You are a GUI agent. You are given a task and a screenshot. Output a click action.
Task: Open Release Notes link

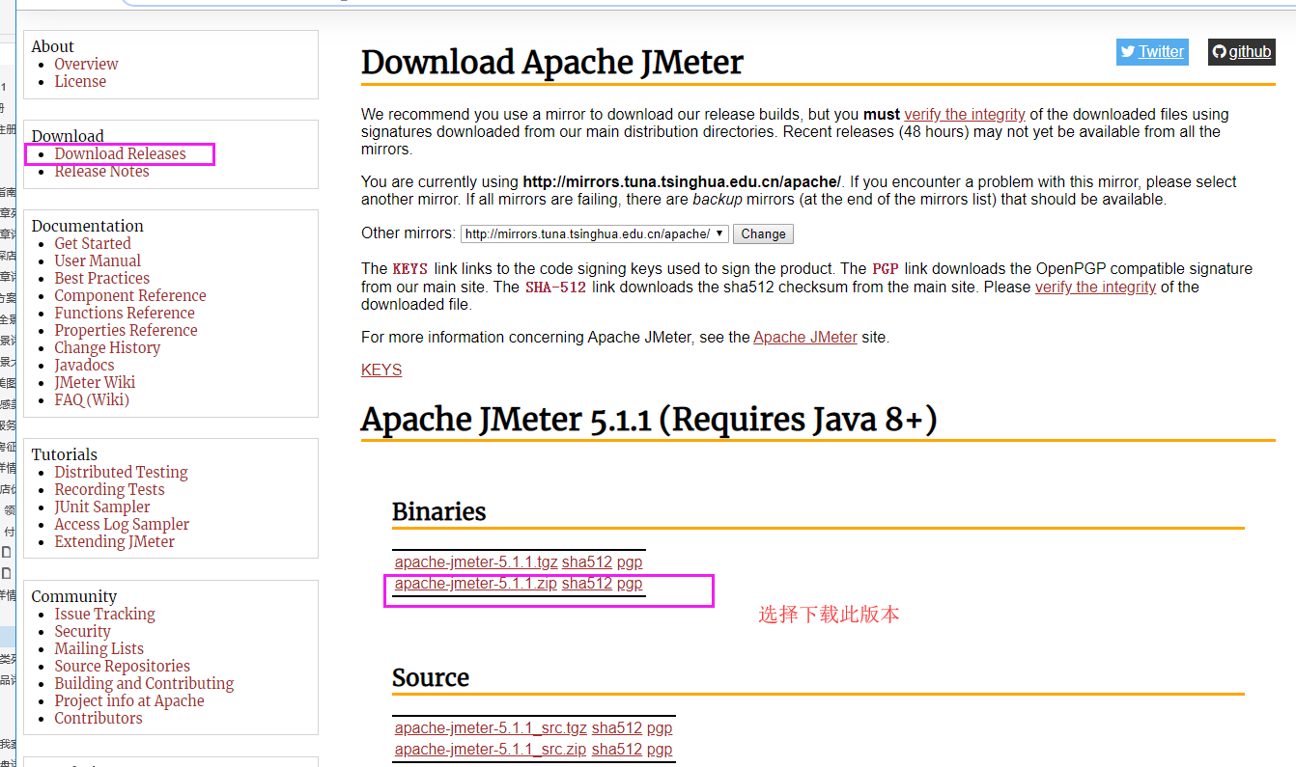101,171
